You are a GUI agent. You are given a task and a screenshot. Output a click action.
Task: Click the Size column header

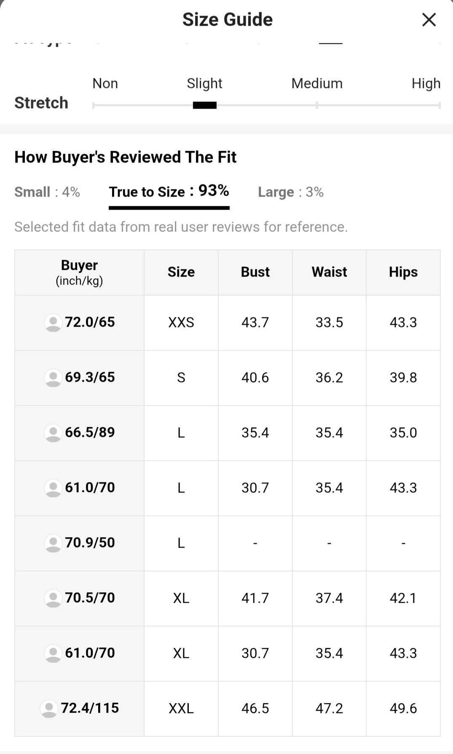tap(181, 272)
